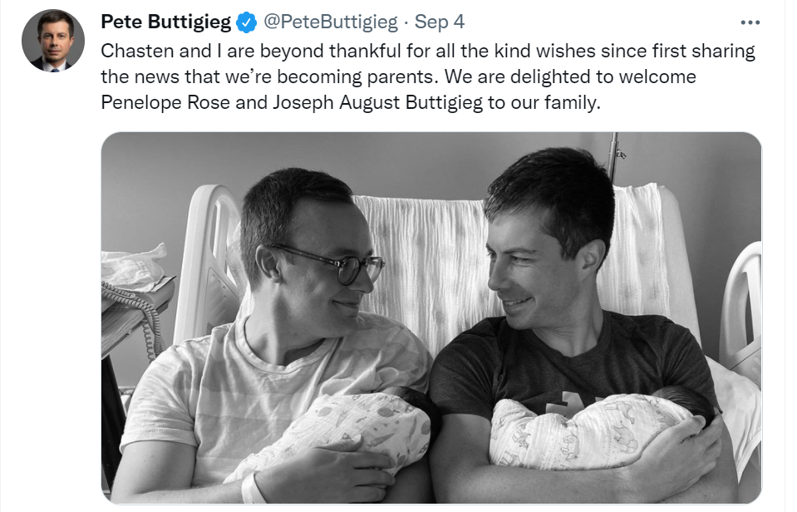Viewport: 797px width, 512px height.
Task: Expand the black-and-white tweet photo
Action: click(430, 318)
